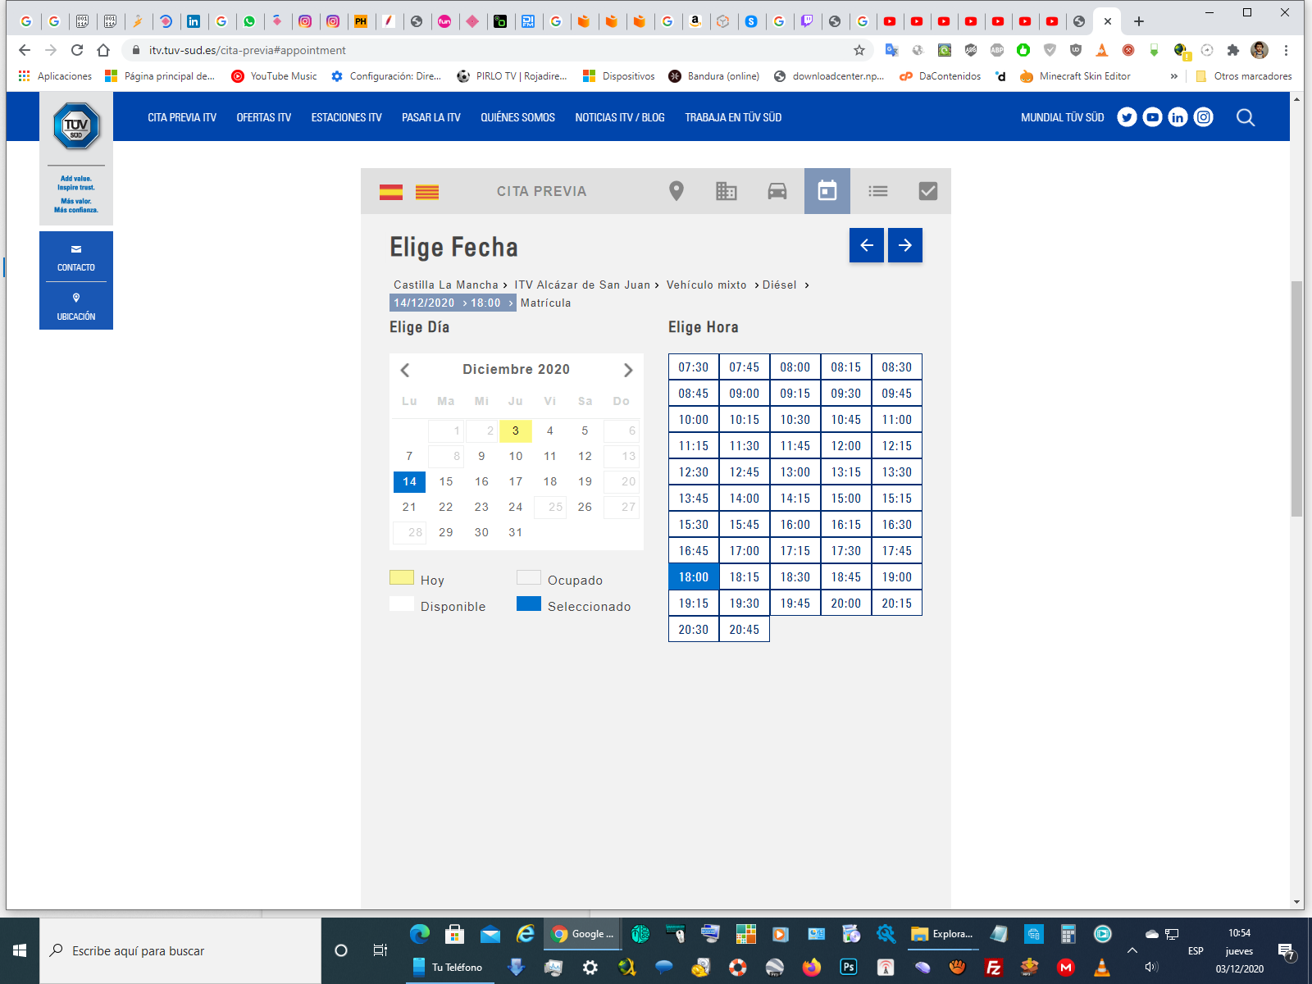The height and width of the screenshot is (984, 1312).
Task: Click the Windows taskbar search box
Action: click(x=180, y=950)
